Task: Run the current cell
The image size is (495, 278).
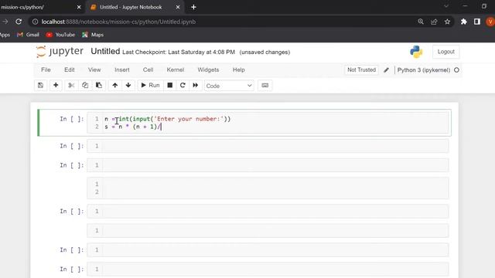Action: (150, 85)
